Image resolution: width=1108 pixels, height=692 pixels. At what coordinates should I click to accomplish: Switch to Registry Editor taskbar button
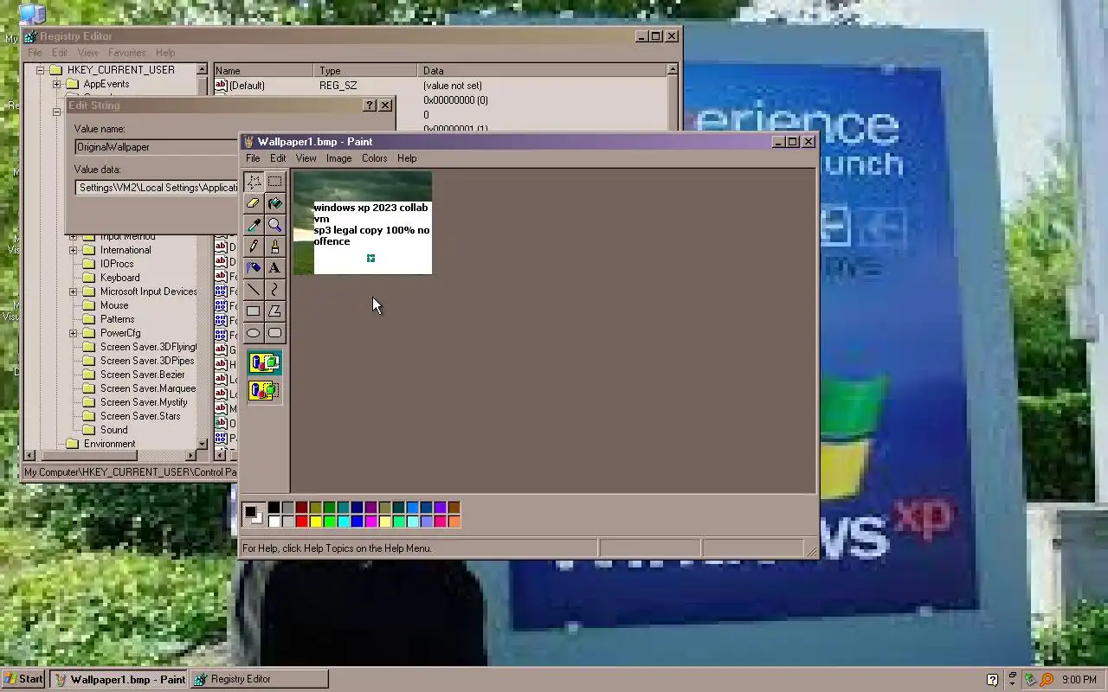click(x=259, y=679)
